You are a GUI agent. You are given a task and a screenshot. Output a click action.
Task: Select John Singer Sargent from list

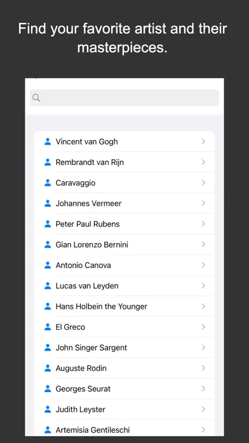[x=124, y=348]
